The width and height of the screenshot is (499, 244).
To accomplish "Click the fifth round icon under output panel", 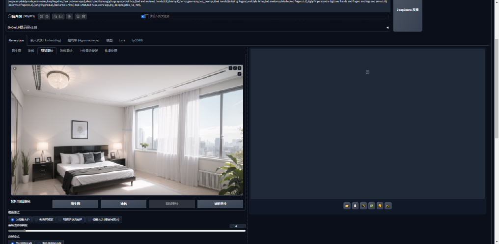I will pyautogui.click(x=380, y=206).
